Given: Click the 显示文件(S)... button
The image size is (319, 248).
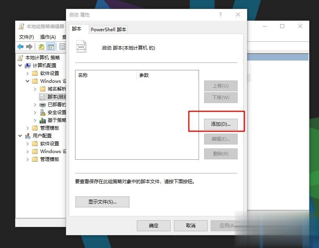Looking at the screenshot, I should click(x=102, y=202).
